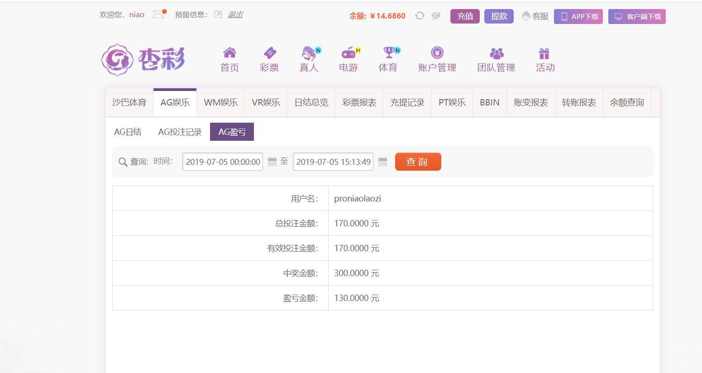Screen dimensions: 702x373
Task: Click the end time input field
Action: point(333,162)
